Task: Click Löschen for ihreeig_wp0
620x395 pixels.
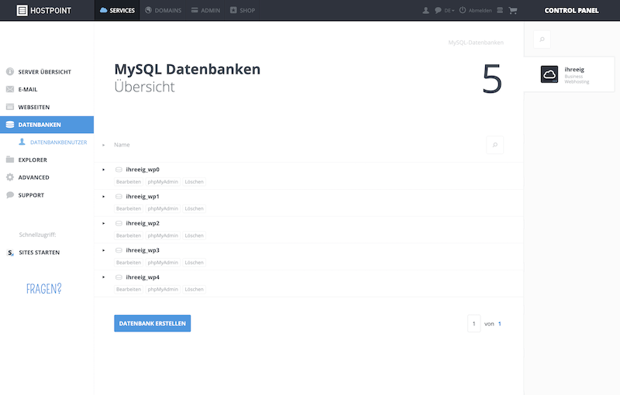Action: [195, 182]
